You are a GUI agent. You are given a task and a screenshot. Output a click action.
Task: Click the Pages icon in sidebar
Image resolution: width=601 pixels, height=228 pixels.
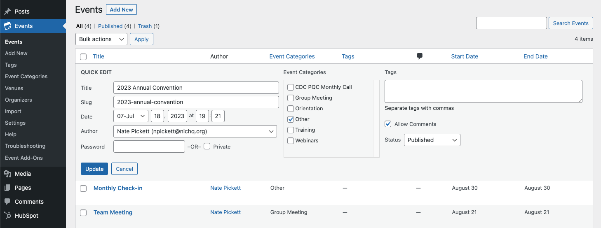(x=7, y=188)
